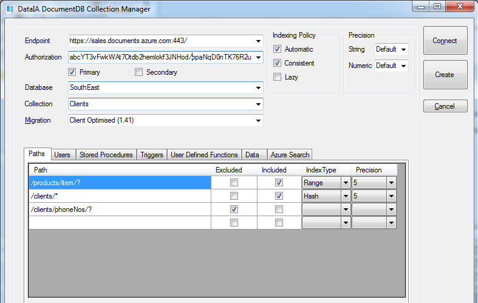Enable the Secondary key checkbox
Viewport: 478px width, 303px height.
point(138,72)
